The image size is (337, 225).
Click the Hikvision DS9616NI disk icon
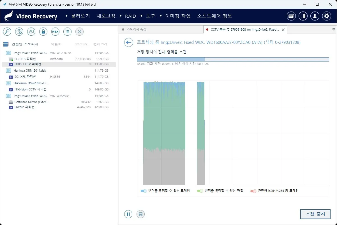[9, 83]
